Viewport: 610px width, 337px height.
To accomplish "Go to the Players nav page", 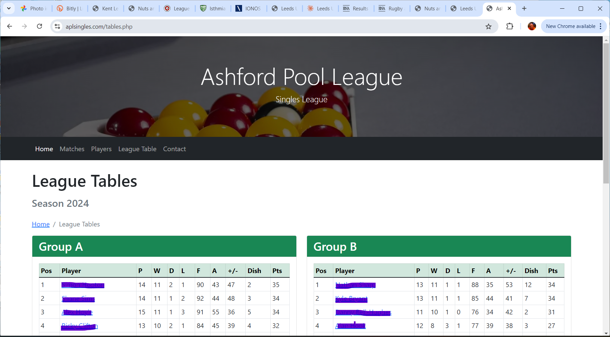I will click(x=101, y=149).
